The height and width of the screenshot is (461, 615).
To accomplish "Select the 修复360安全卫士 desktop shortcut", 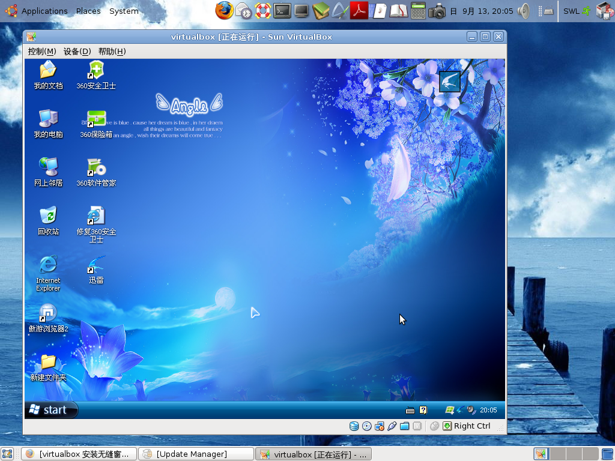I will coord(96,224).
